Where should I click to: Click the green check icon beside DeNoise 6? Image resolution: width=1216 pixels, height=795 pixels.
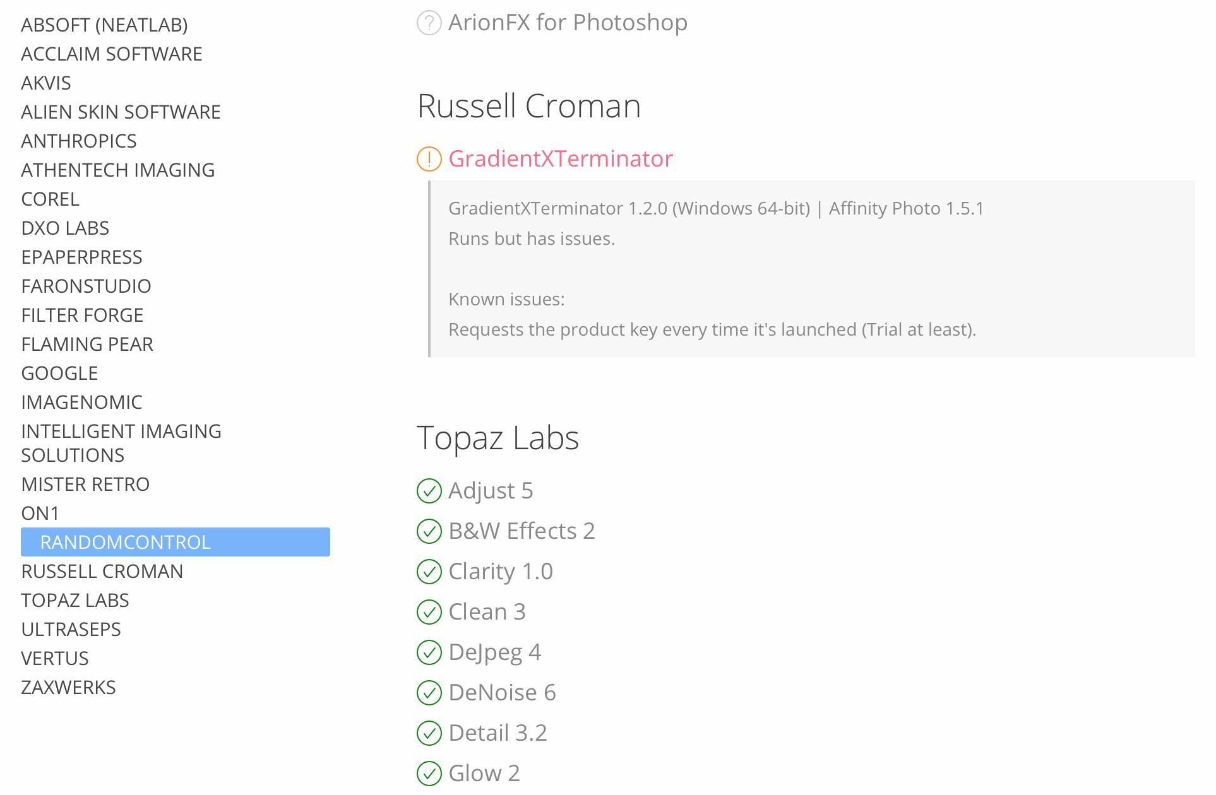[x=429, y=693]
